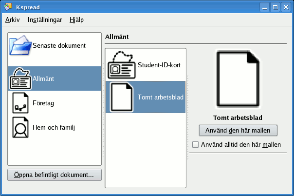Click the Kspread title bar app icon
The width and height of the screenshot is (294, 196).
[x=8, y=7]
